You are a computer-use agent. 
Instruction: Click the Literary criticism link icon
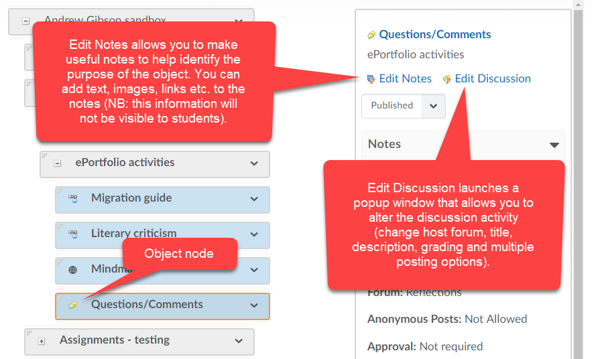[x=73, y=234]
